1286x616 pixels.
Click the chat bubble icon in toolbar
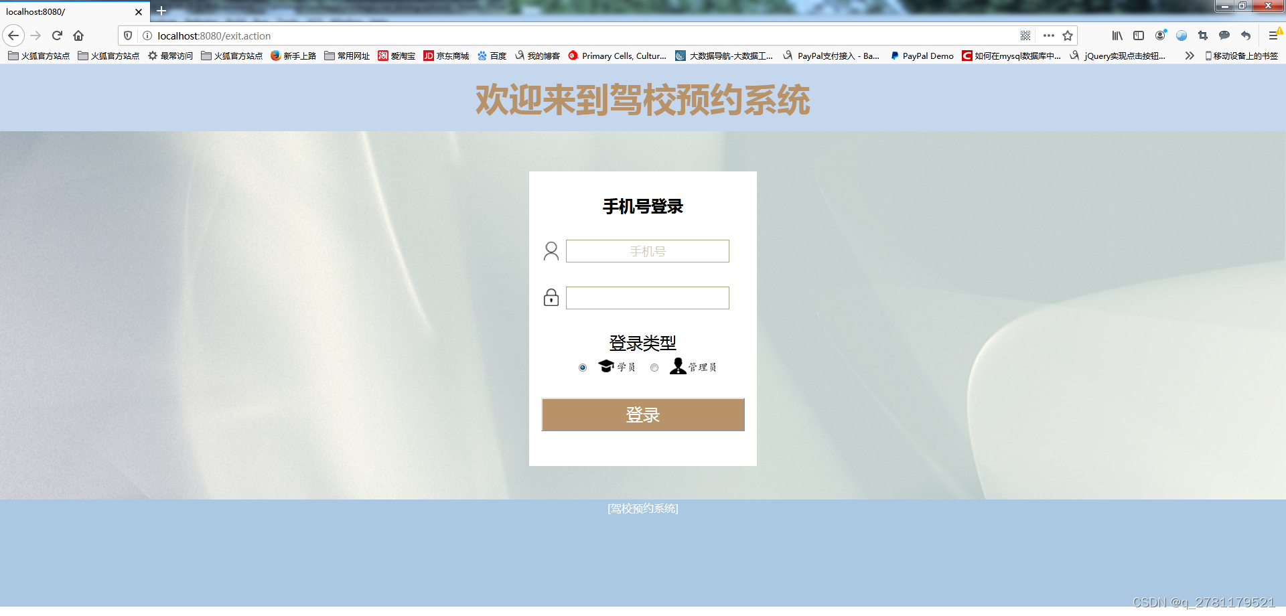pyautogui.click(x=1224, y=35)
